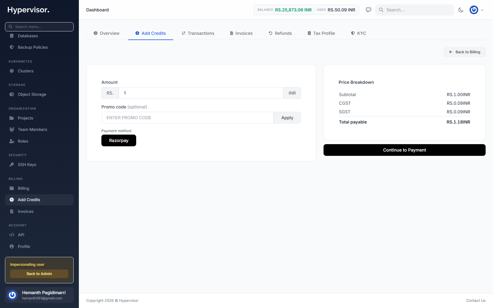
Task: Click the Profile user circle icon
Action: (12, 246)
